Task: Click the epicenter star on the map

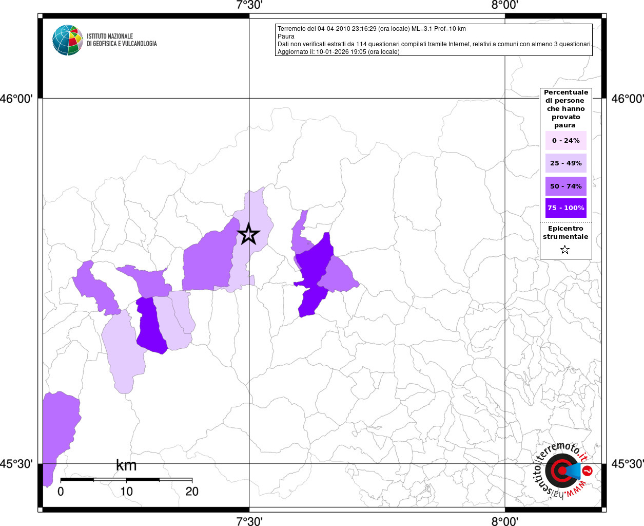Action: pos(248,234)
